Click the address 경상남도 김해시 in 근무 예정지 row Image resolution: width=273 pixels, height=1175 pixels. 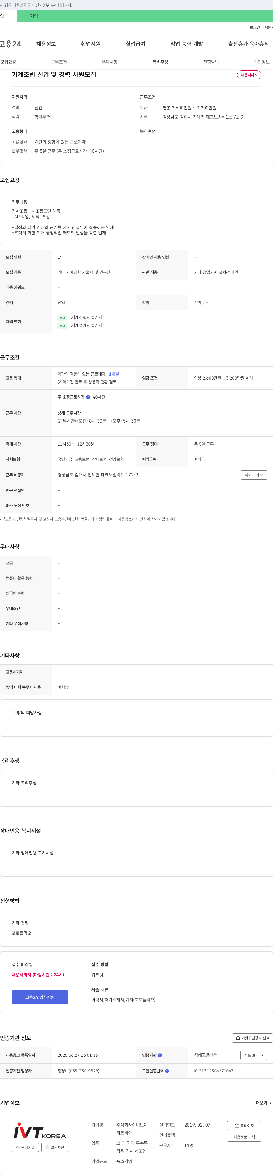(x=98, y=475)
